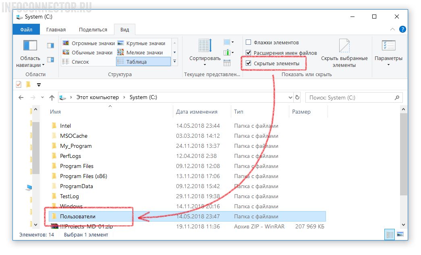Click the search field Поиск: System (C:)
Screen dimensions: 421x255
tap(350, 97)
